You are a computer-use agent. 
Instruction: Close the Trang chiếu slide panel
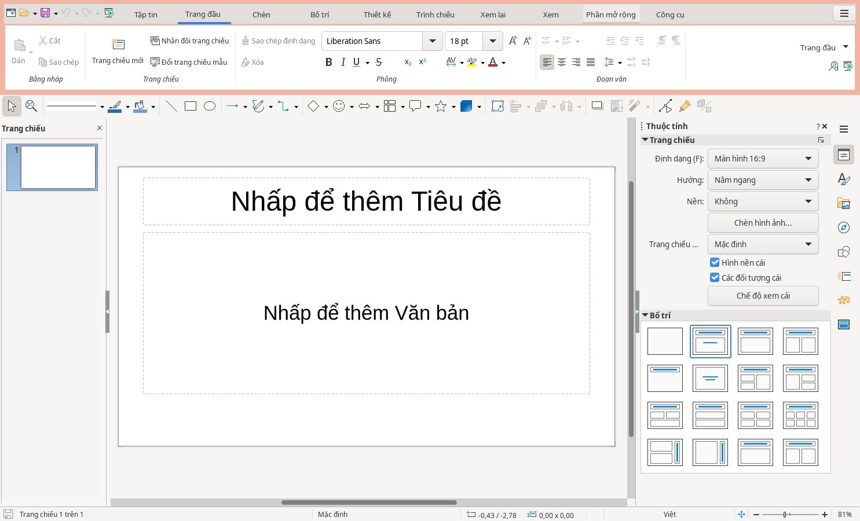pyautogui.click(x=100, y=129)
